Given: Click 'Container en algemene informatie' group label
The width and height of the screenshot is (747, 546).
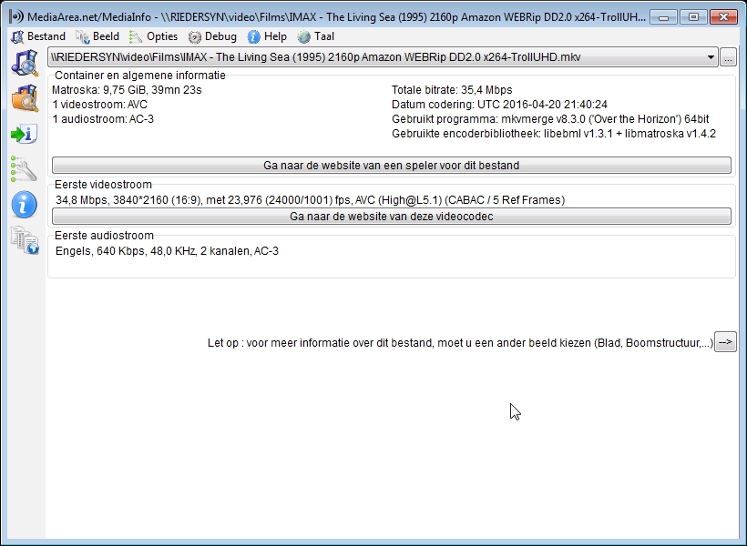Looking at the screenshot, I should coord(140,76).
